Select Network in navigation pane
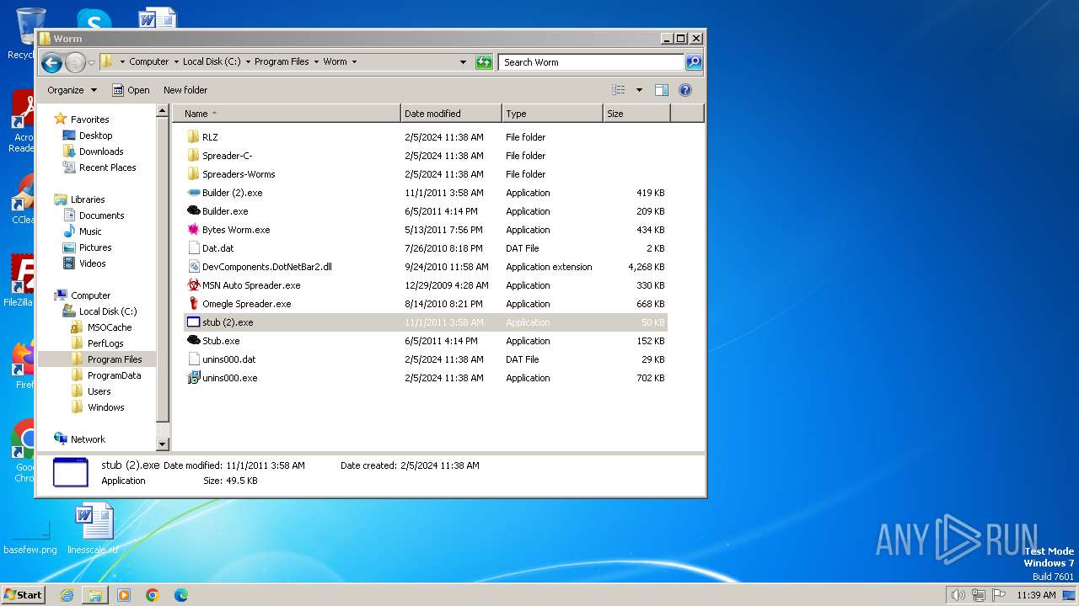Image resolution: width=1079 pixels, height=606 pixels. click(x=88, y=439)
